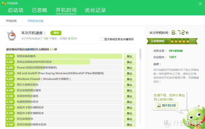Click the 晒开机时间 share button
Viewport: 205px width, 129px height.
(x=167, y=105)
